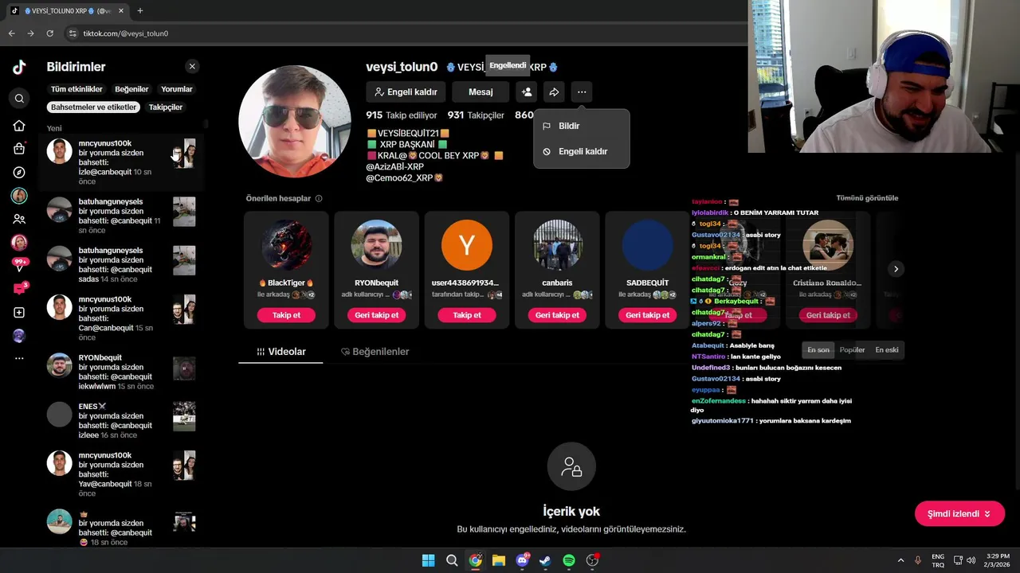Select the Yorumlar notification filter

[177, 89]
